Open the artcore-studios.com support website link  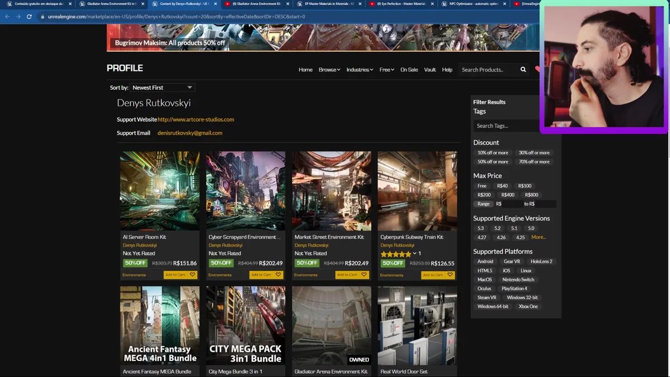point(196,119)
